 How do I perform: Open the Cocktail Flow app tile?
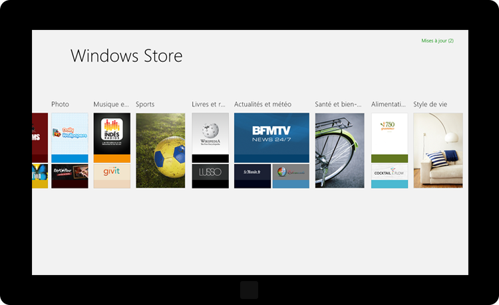[389, 176]
